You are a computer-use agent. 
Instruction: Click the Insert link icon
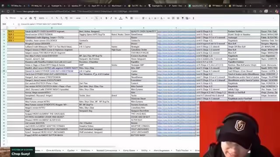pos(168,18)
